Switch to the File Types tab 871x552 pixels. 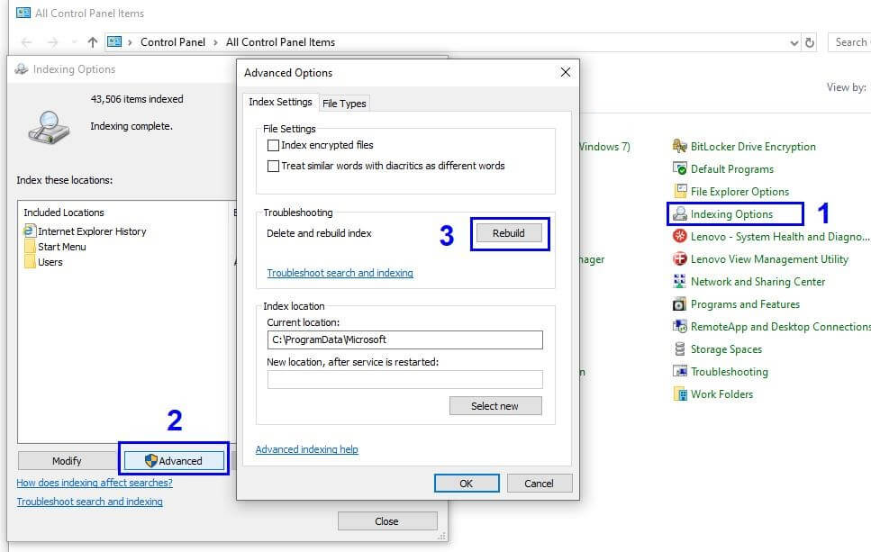click(344, 103)
